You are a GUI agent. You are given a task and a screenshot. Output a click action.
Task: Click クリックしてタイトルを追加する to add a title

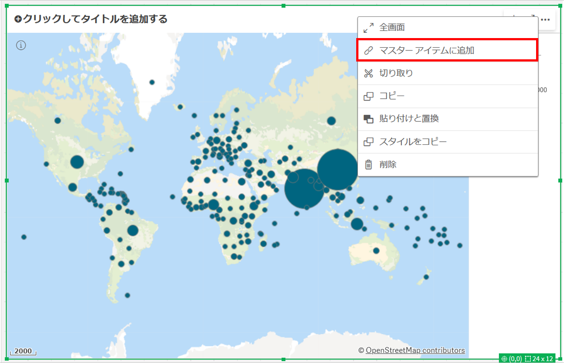95,19
